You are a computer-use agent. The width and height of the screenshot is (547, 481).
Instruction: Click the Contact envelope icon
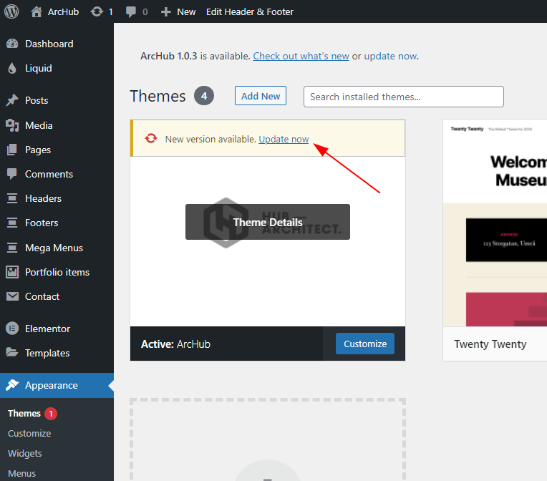tap(12, 296)
